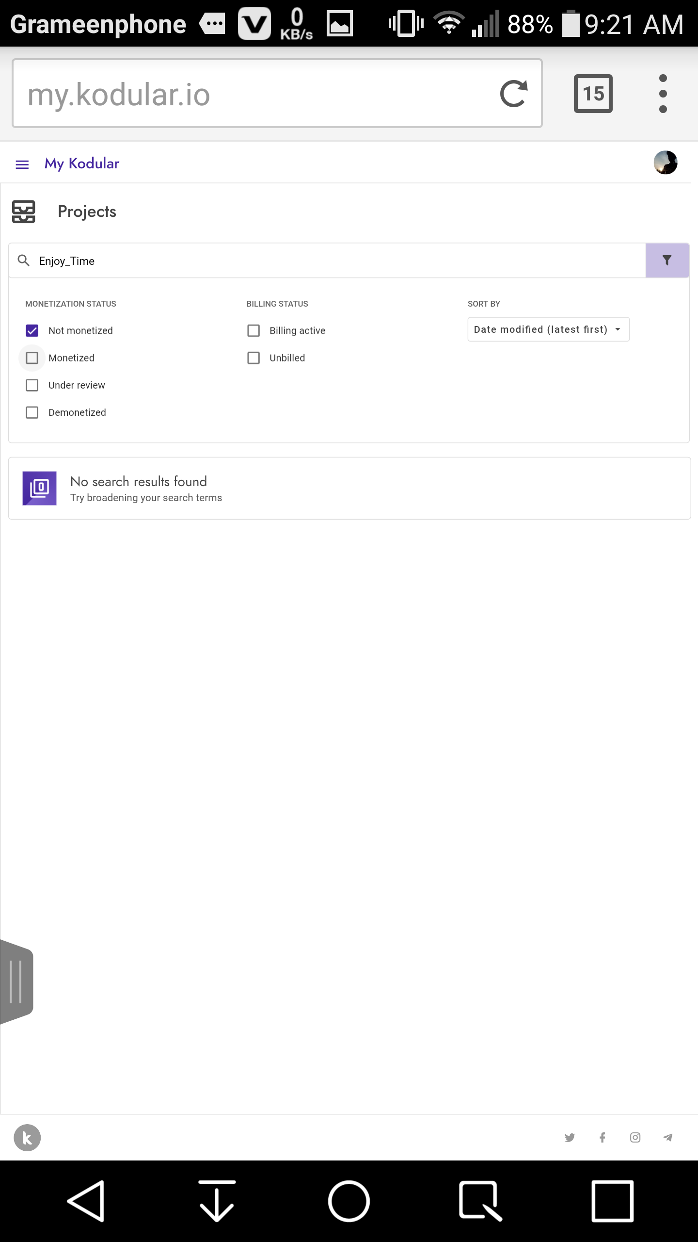Open Kodular's Facebook page
The width and height of the screenshot is (698, 1242).
603,1137
